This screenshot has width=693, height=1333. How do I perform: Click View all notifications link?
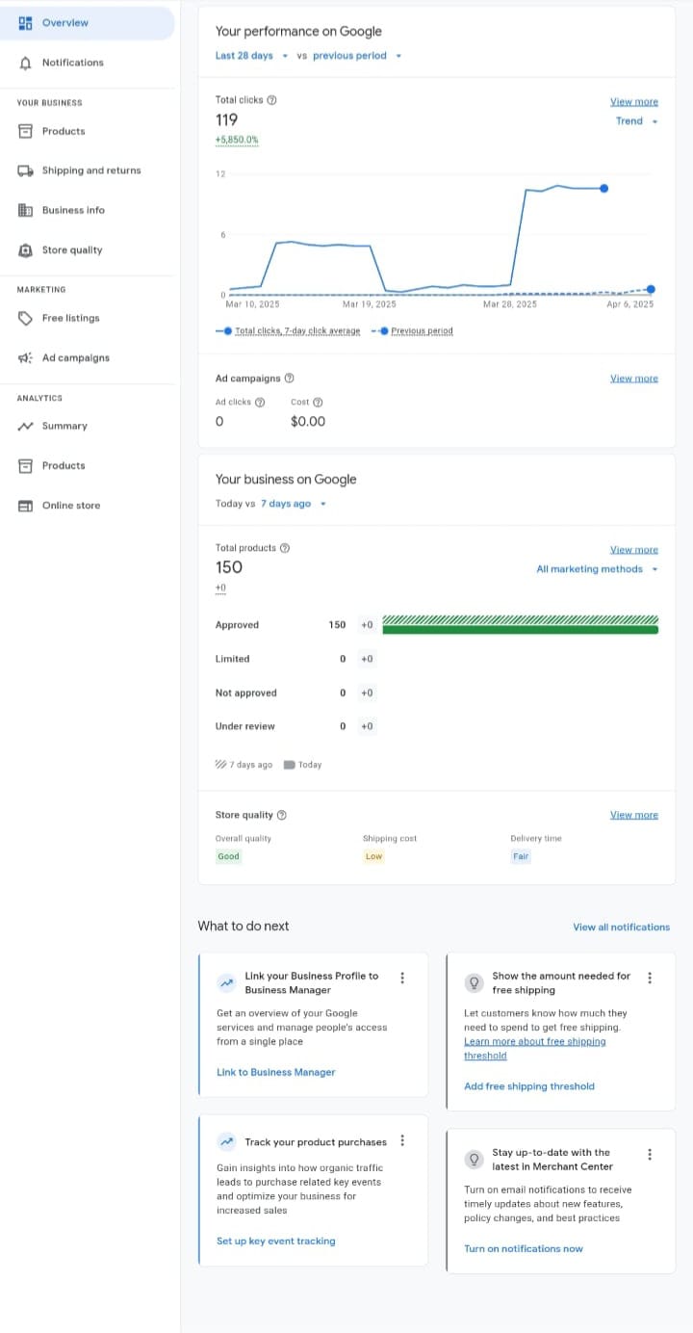(x=622, y=928)
